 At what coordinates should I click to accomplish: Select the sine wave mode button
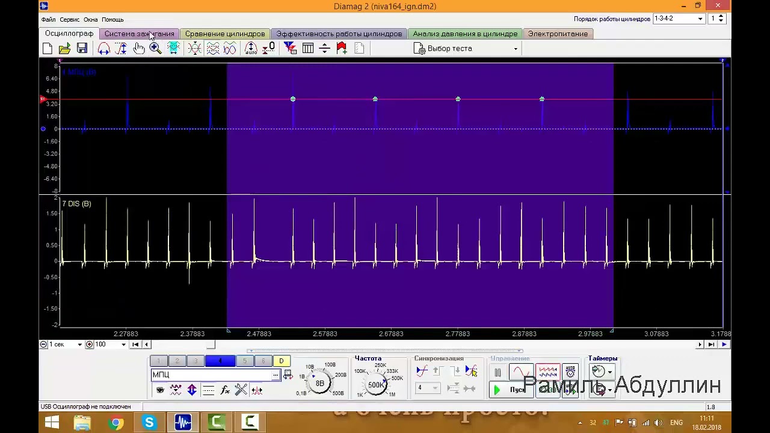click(x=521, y=372)
